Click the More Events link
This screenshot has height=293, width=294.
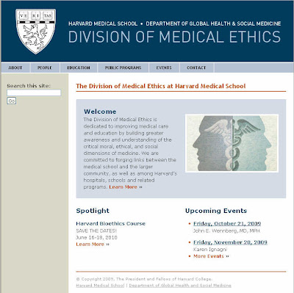(209, 256)
